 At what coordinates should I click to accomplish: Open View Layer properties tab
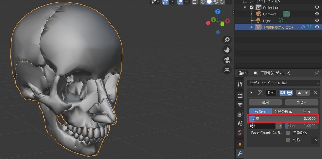point(240,114)
